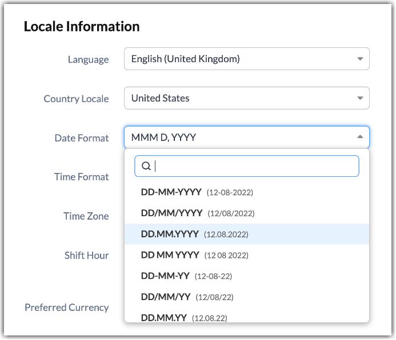Click the Language dropdown arrow
This screenshot has height=340, width=396.
pos(360,59)
